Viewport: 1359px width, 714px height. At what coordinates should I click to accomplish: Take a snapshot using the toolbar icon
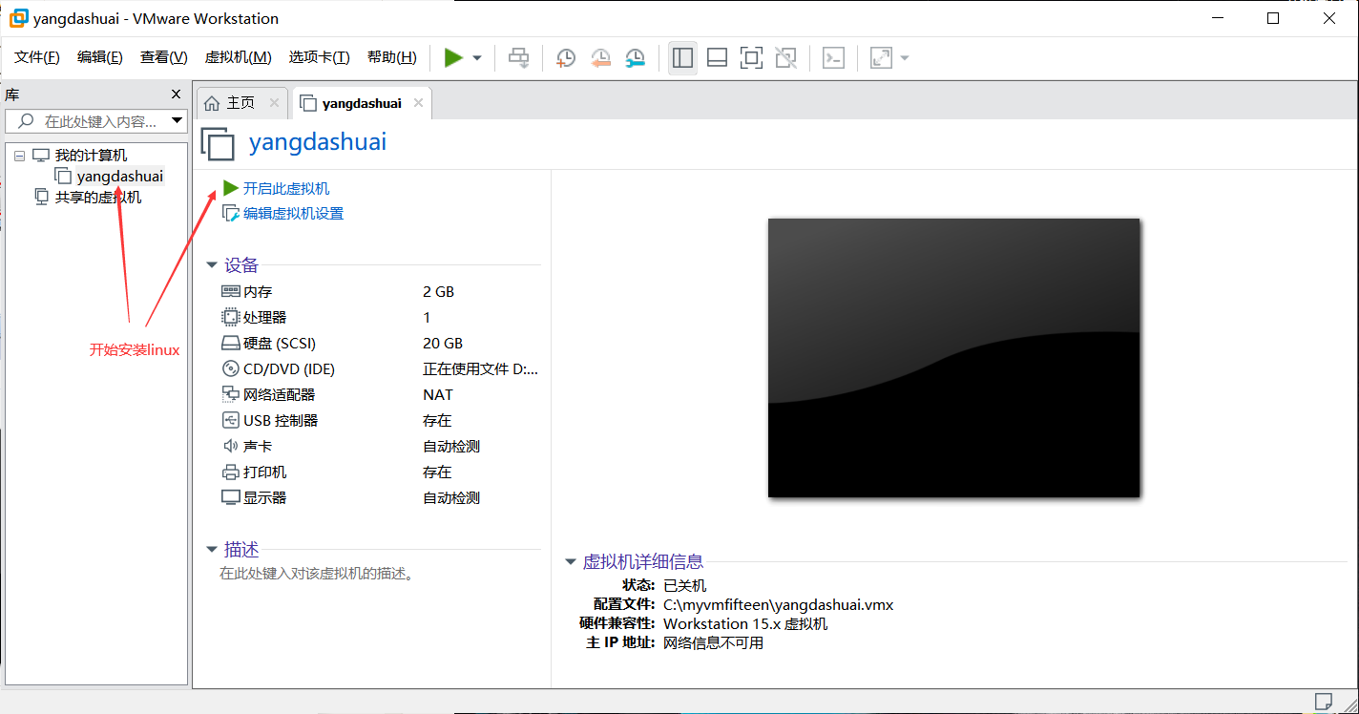click(566, 58)
